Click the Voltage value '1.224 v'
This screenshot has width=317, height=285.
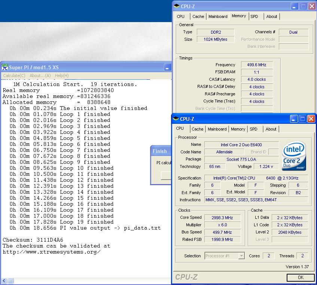pos(266,166)
